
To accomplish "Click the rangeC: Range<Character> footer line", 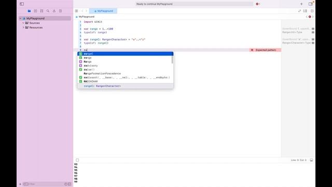I will click(x=102, y=86).
